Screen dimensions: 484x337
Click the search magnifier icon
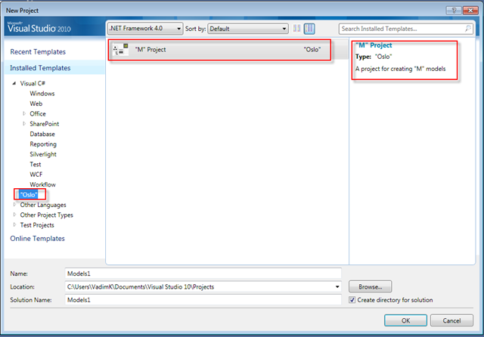point(468,29)
